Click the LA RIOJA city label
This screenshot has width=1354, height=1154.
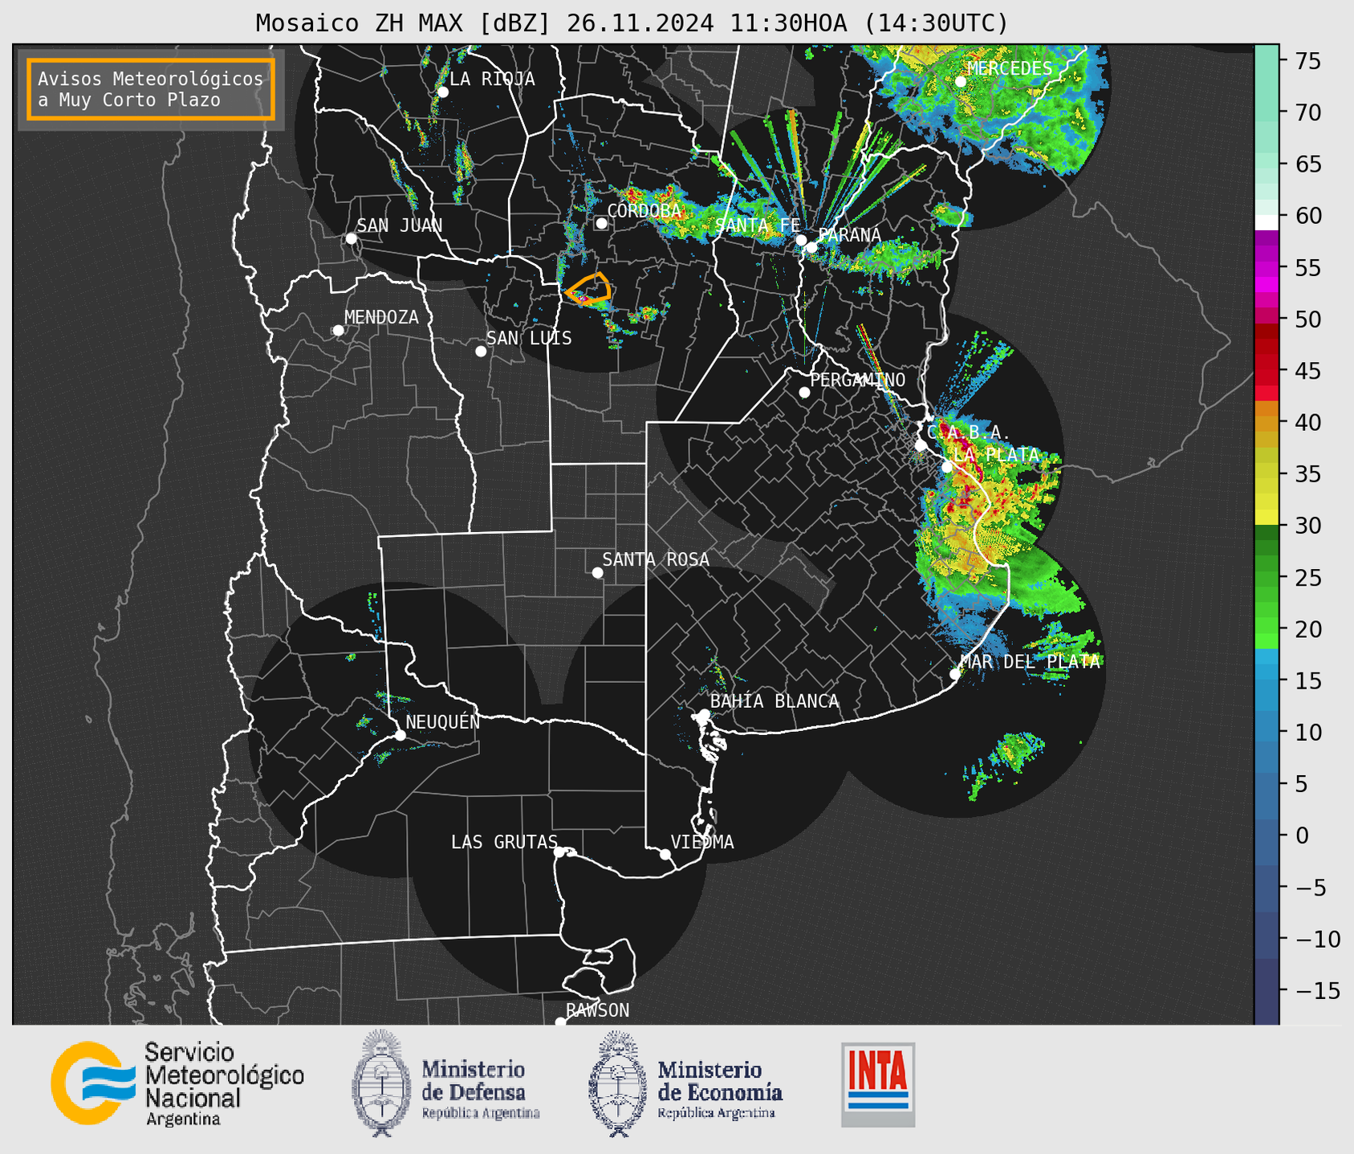(492, 79)
